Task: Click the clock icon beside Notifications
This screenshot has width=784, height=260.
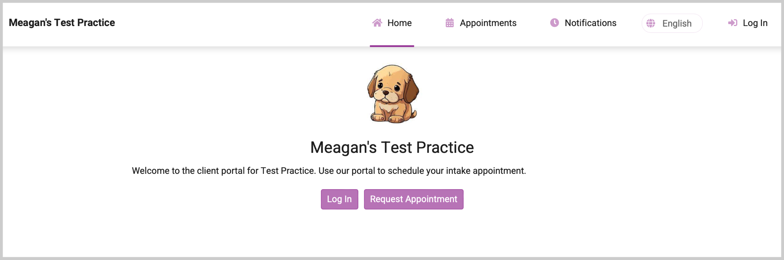Action: point(554,23)
